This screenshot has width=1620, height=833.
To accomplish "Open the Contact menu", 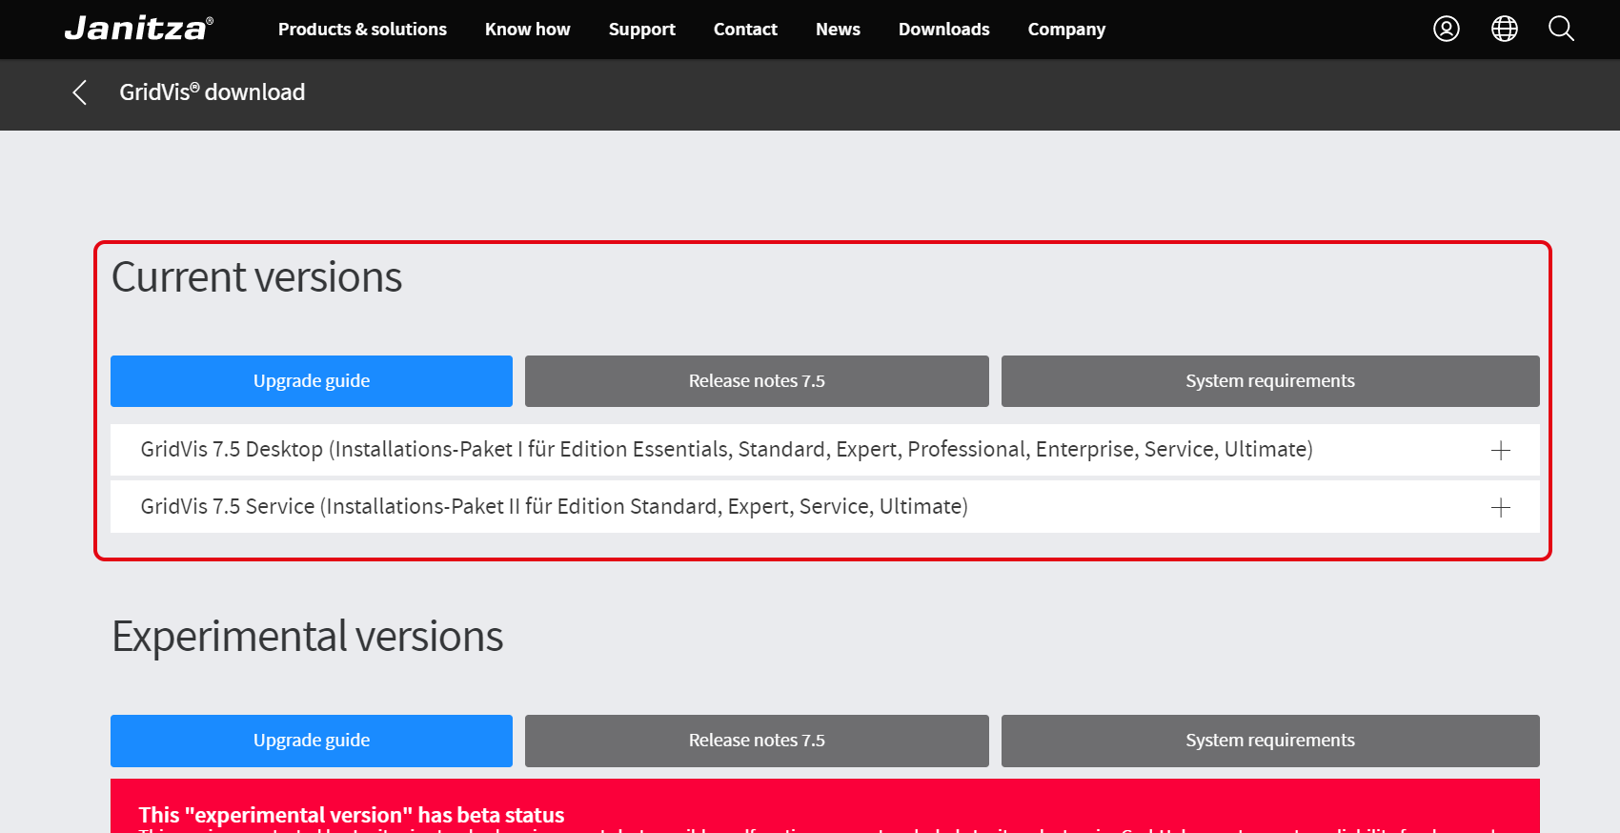I will (x=745, y=30).
